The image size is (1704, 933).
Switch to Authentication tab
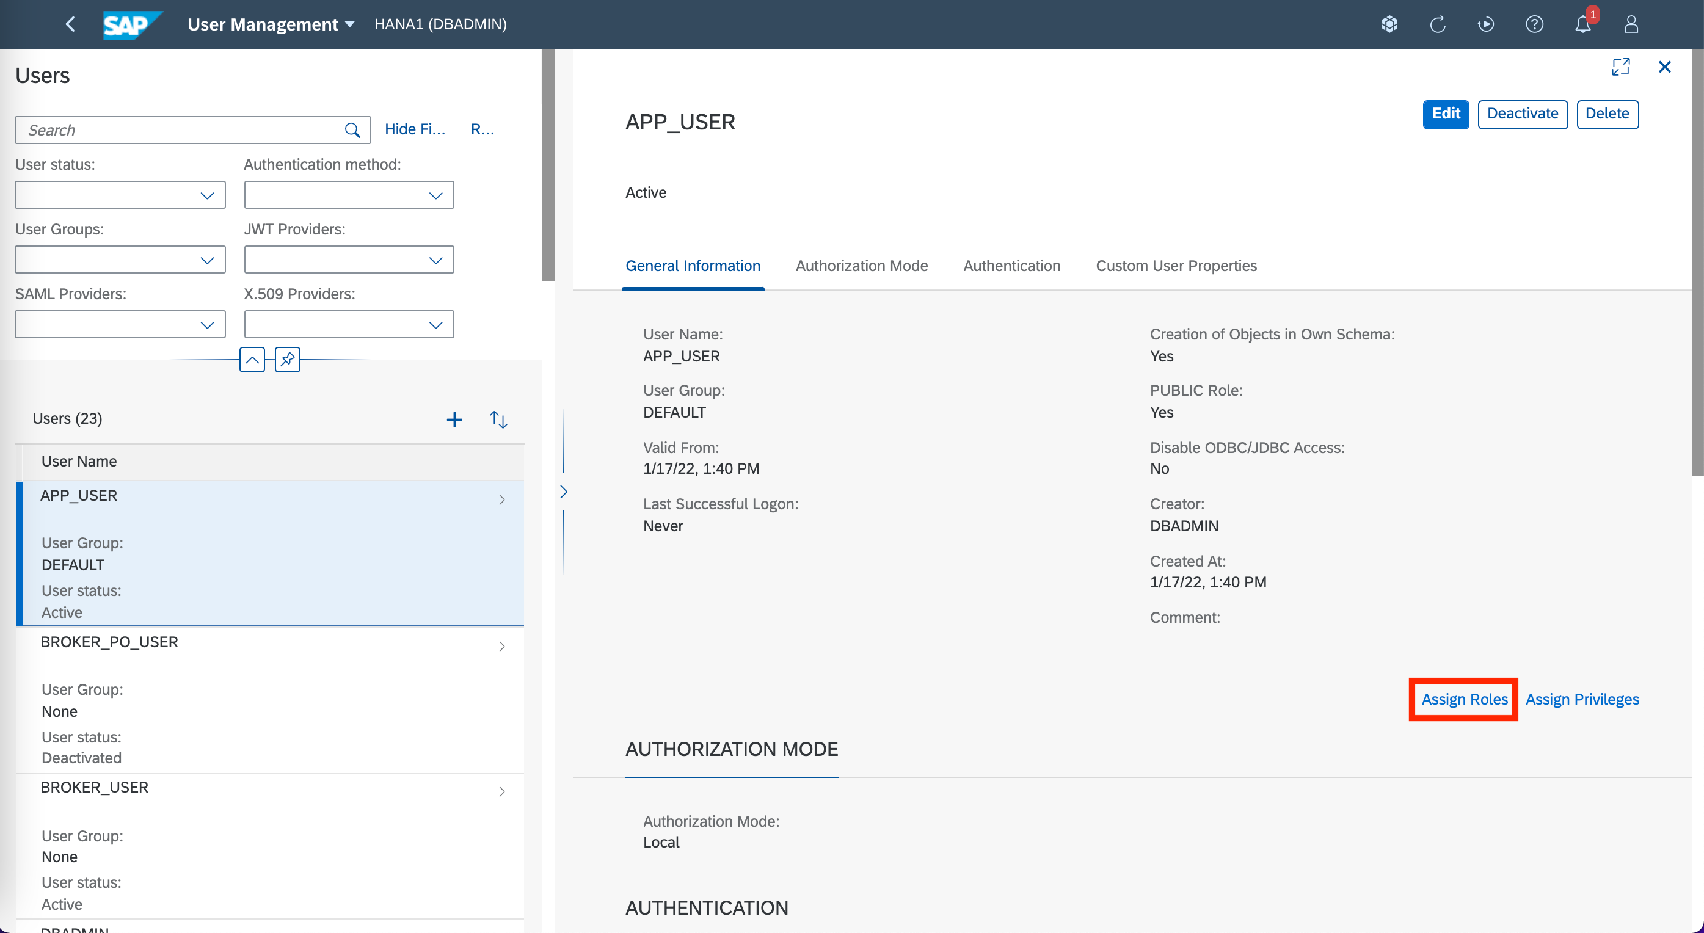pos(1011,266)
